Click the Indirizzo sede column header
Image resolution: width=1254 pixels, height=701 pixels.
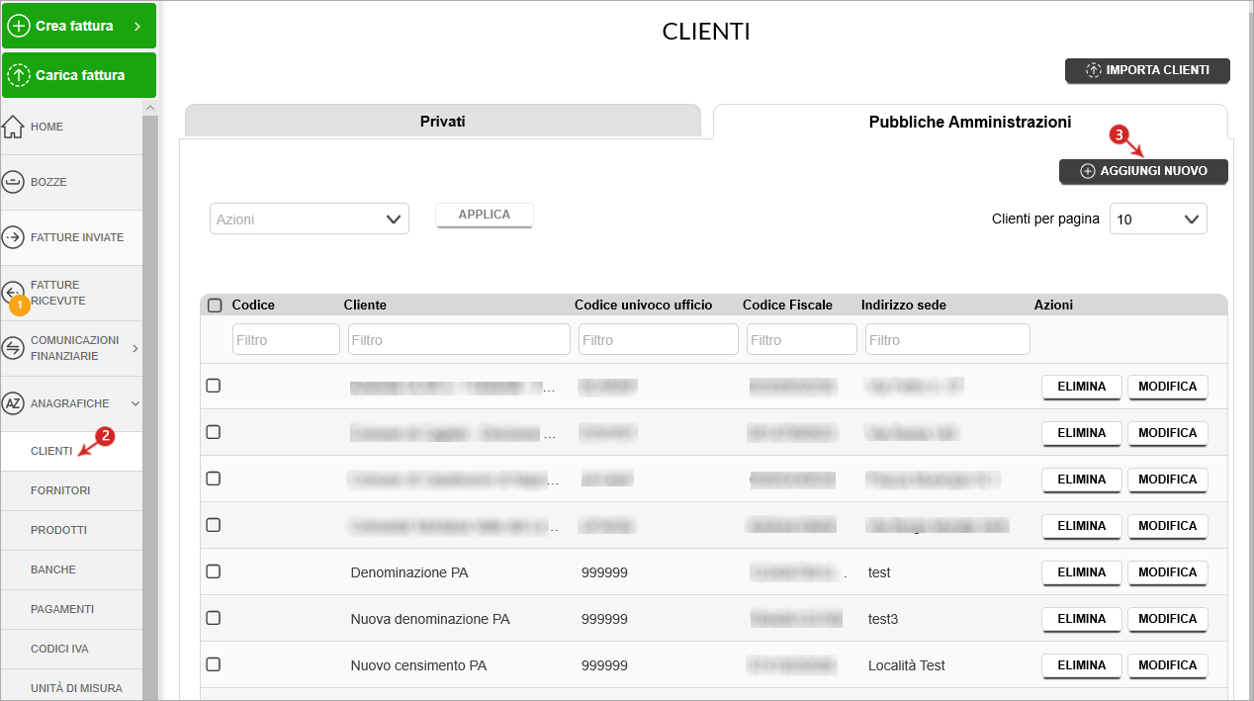[x=904, y=306]
